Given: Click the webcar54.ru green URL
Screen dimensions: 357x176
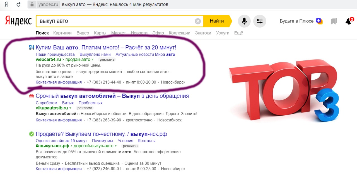Looking at the screenshot, I should (48, 60).
